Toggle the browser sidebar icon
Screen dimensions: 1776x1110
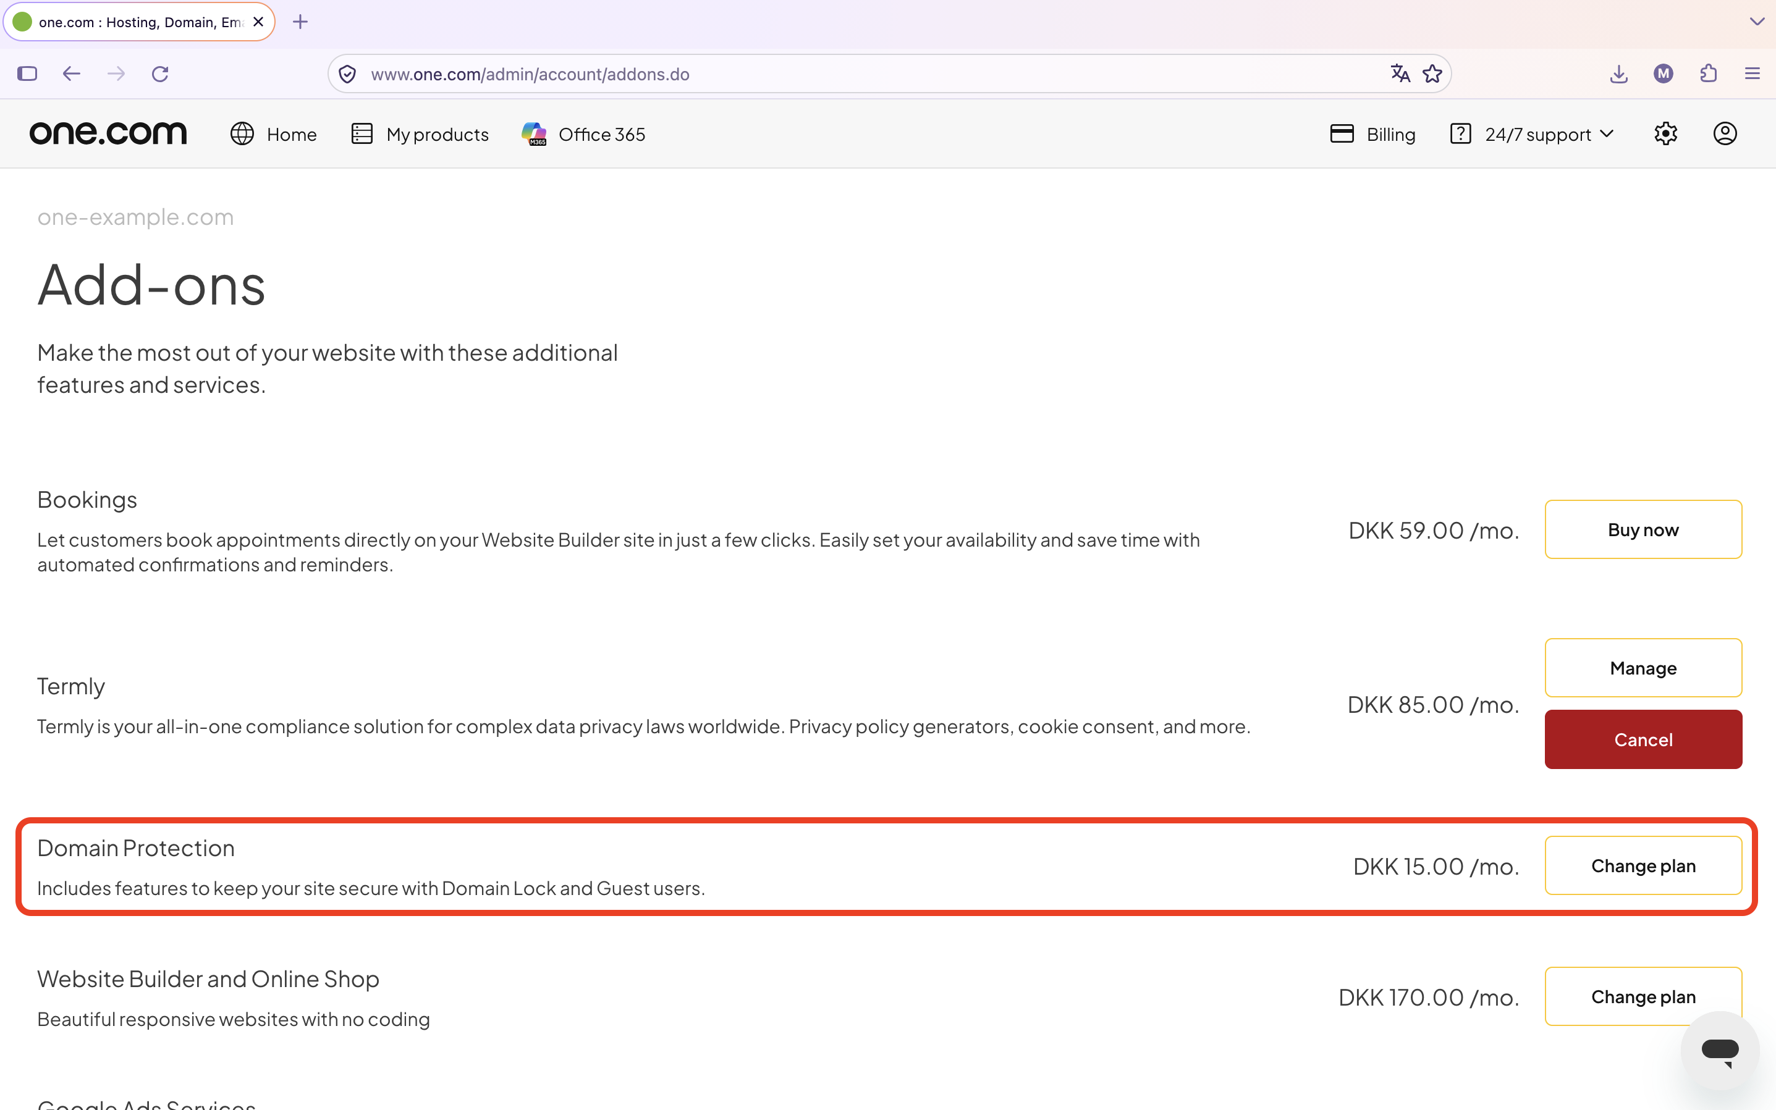coord(27,74)
